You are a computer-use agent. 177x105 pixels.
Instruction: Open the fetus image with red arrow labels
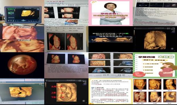pos(66,92)
